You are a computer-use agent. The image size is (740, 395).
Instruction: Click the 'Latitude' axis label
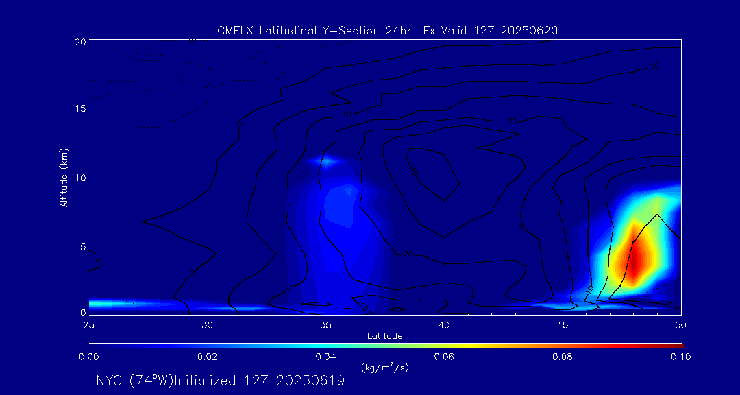(x=385, y=336)
